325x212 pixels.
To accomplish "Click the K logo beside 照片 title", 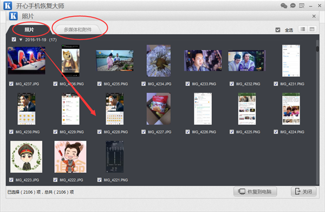I will click(13, 16).
